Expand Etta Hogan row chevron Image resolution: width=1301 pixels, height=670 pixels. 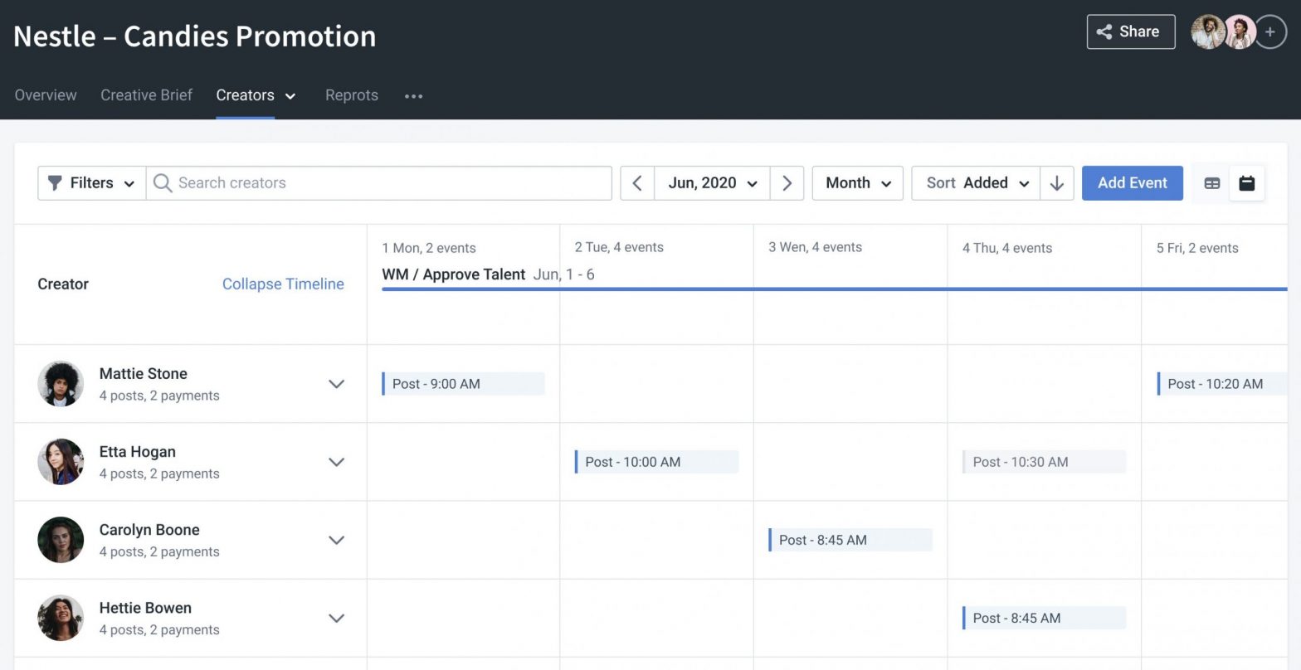tap(336, 462)
